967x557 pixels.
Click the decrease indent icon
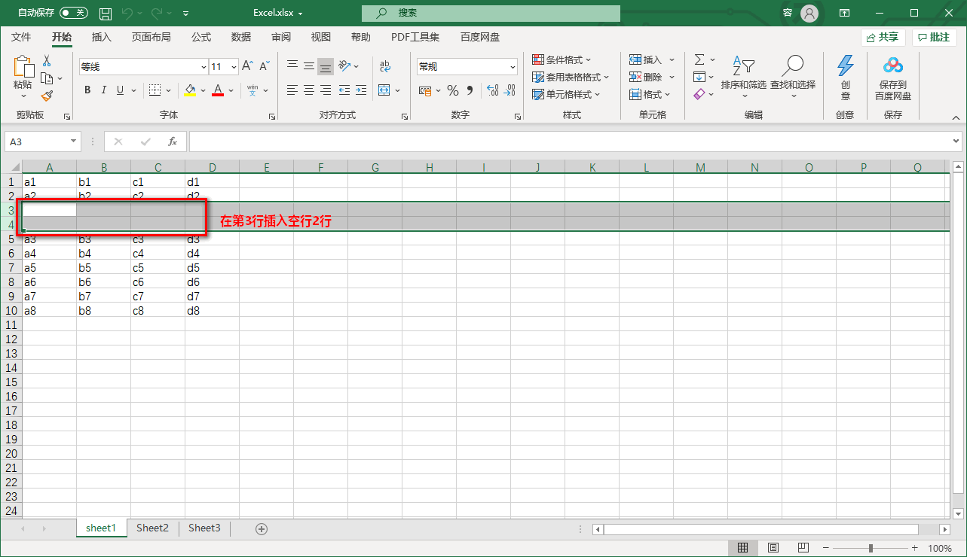(x=344, y=90)
